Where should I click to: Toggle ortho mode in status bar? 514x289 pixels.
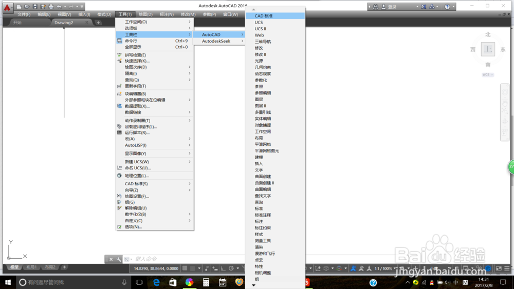pos(223,268)
